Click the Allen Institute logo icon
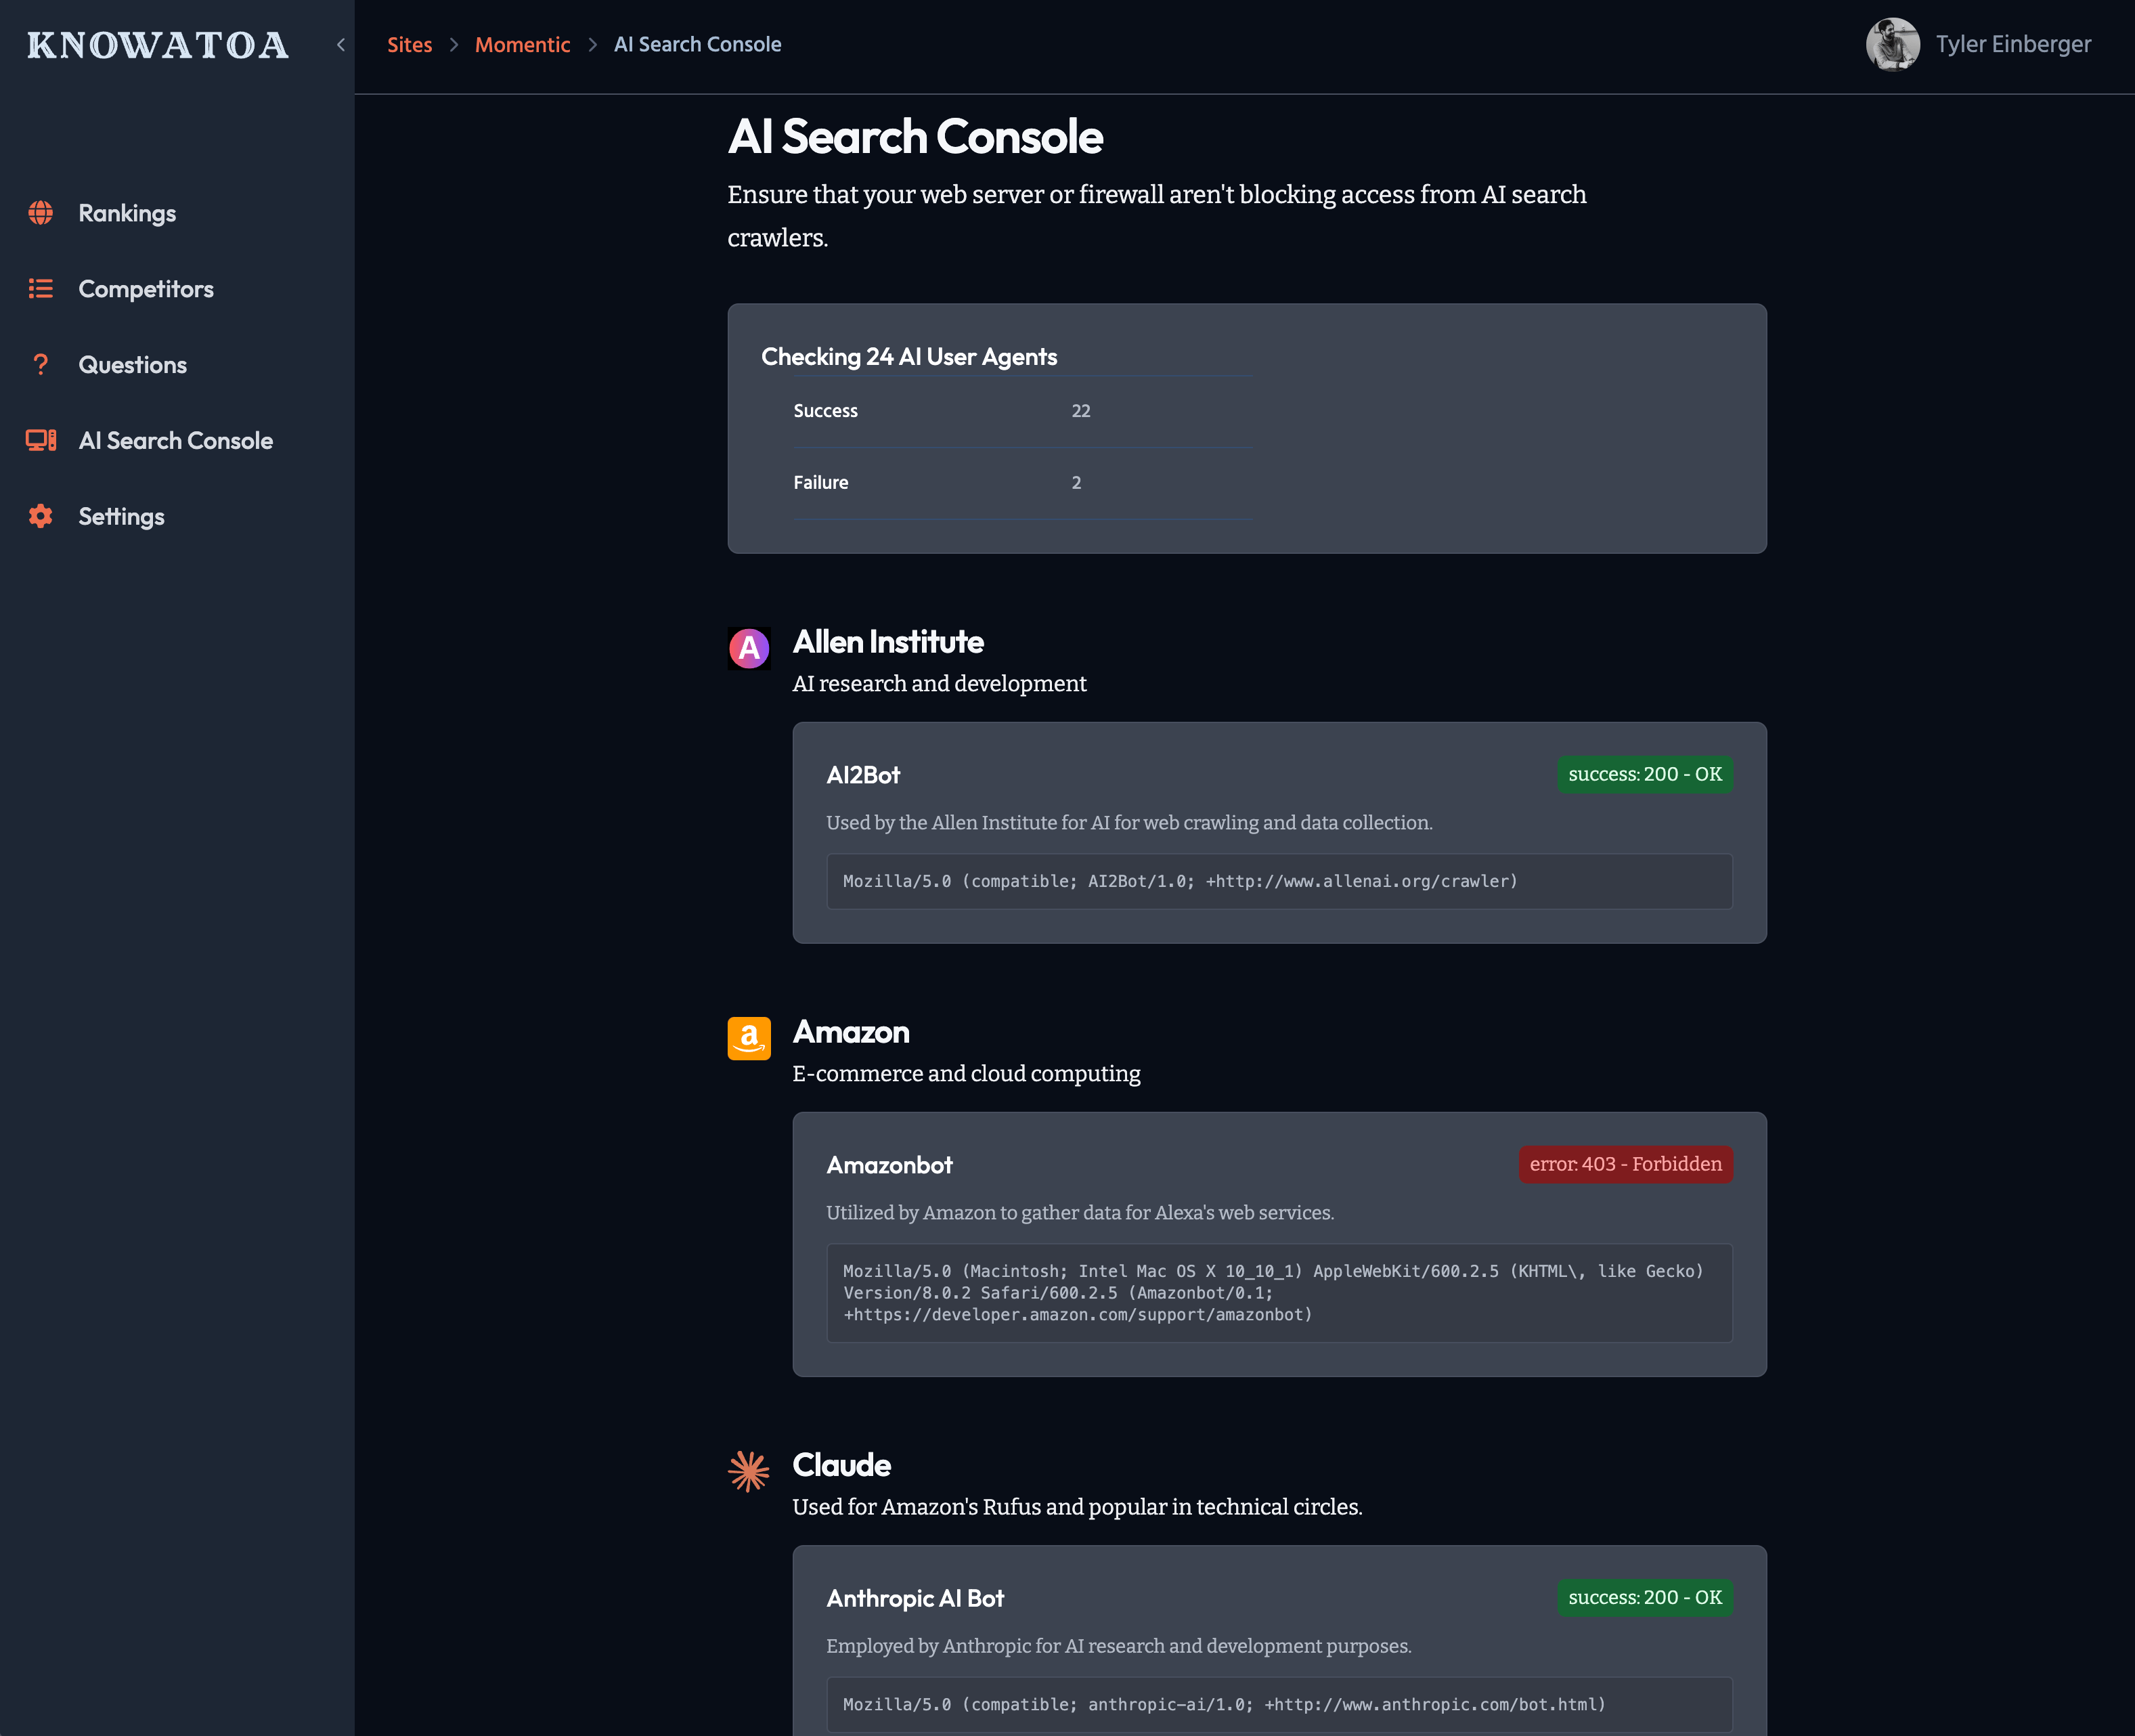 tap(749, 648)
